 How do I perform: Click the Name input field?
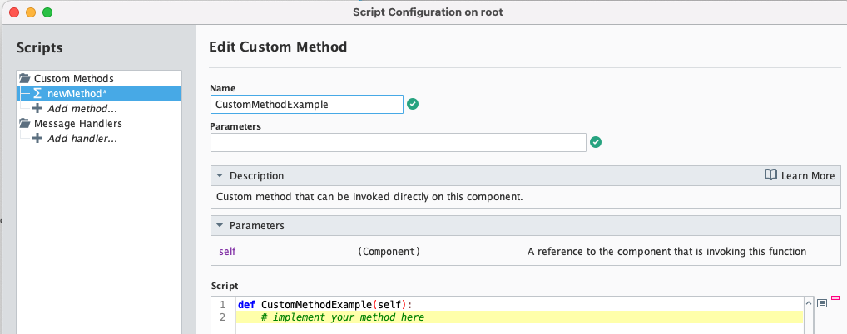[x=306, y=104]
